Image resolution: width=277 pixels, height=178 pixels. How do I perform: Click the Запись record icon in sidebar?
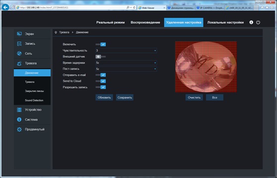(19, 44)
